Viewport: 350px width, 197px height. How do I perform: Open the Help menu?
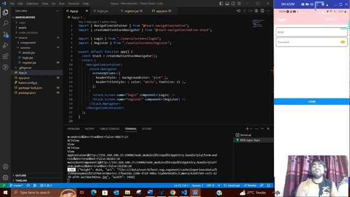(86, 4)
